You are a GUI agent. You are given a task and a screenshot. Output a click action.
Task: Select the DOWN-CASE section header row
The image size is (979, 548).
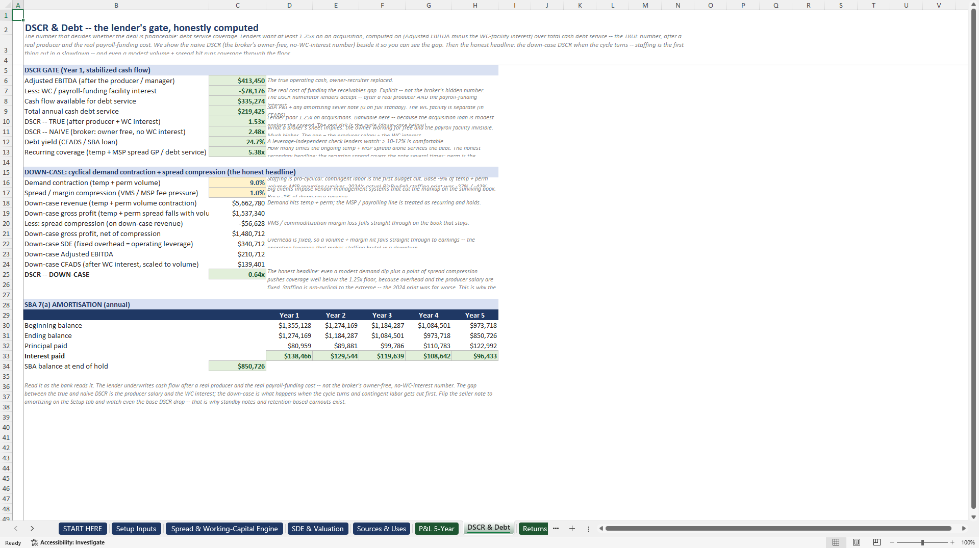point(261,172)
